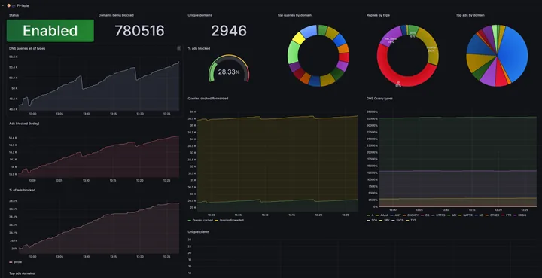Click the DNS queries all types graph area
Screen dimensions: 542x278
click(x=99, y=87)
